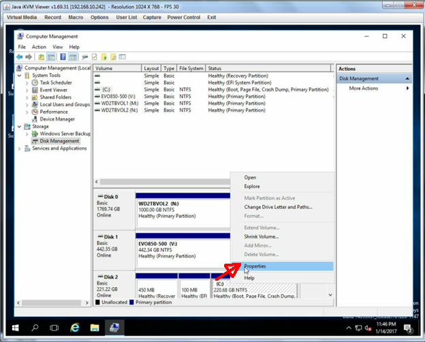The image size is (425, 342).
Task: Click the Forward arrow toolbar icon
Action: (x=29, y=57)
